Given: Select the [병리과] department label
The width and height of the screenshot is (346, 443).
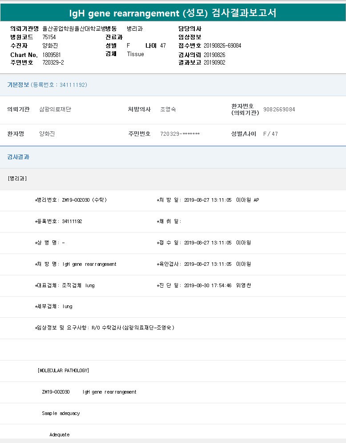Looking at the screenshot, I should coord(17,179).
